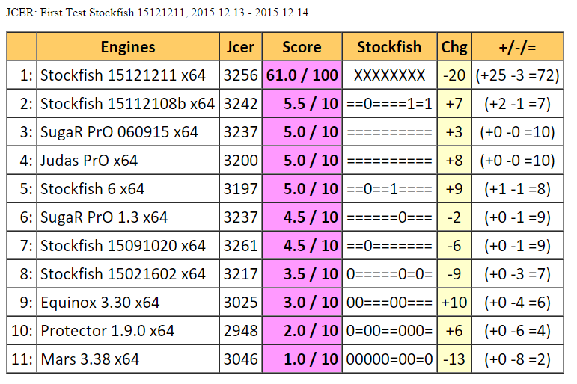Click record (+25 -3 =72)

pyautogui.click(x=517, y=75)
